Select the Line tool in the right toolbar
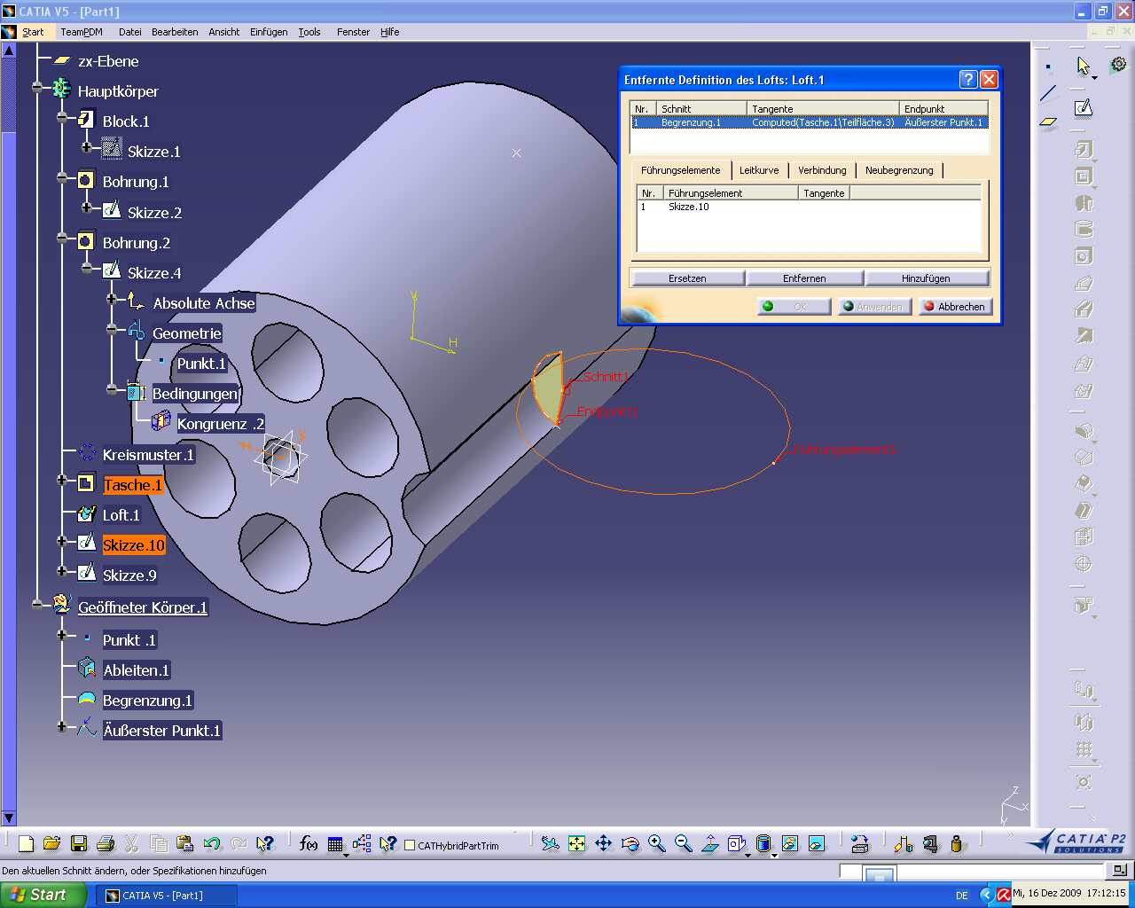Viewport: 1135px width, 908px height. [x=1048, y=93]
